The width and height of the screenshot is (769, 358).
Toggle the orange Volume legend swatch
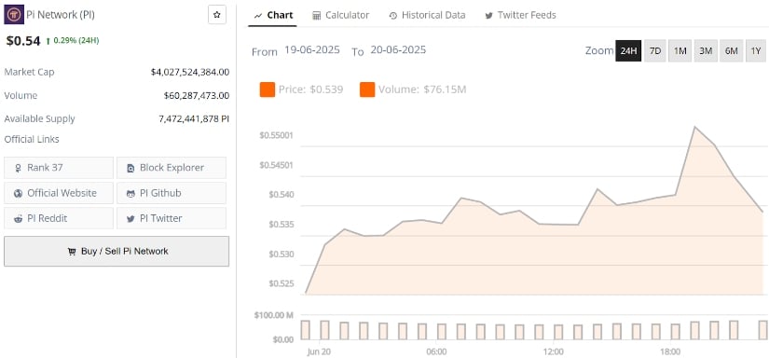pos(367,89)
